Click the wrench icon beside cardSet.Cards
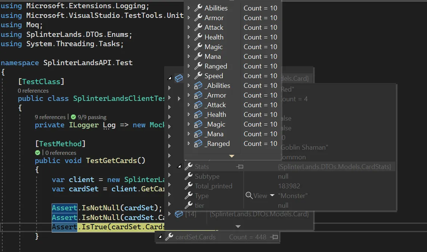 (169, 237)
